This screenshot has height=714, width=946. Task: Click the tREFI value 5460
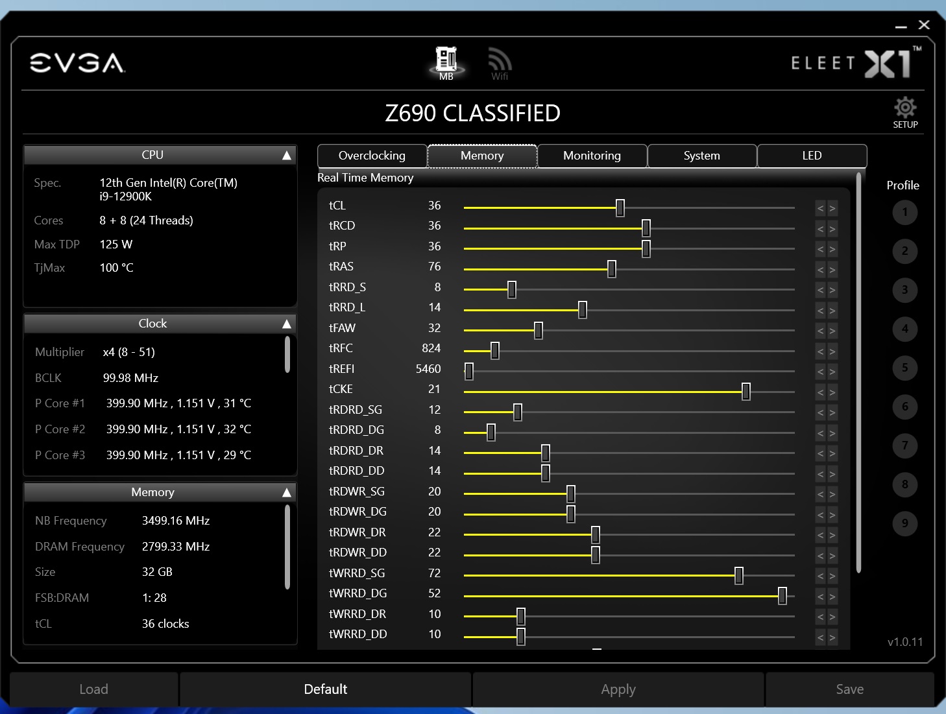(428, 369)
